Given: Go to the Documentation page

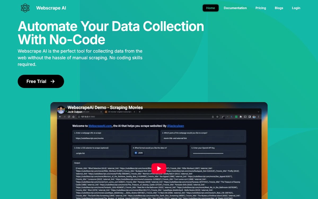Looking at the screenshot, I should coord(235,8).
